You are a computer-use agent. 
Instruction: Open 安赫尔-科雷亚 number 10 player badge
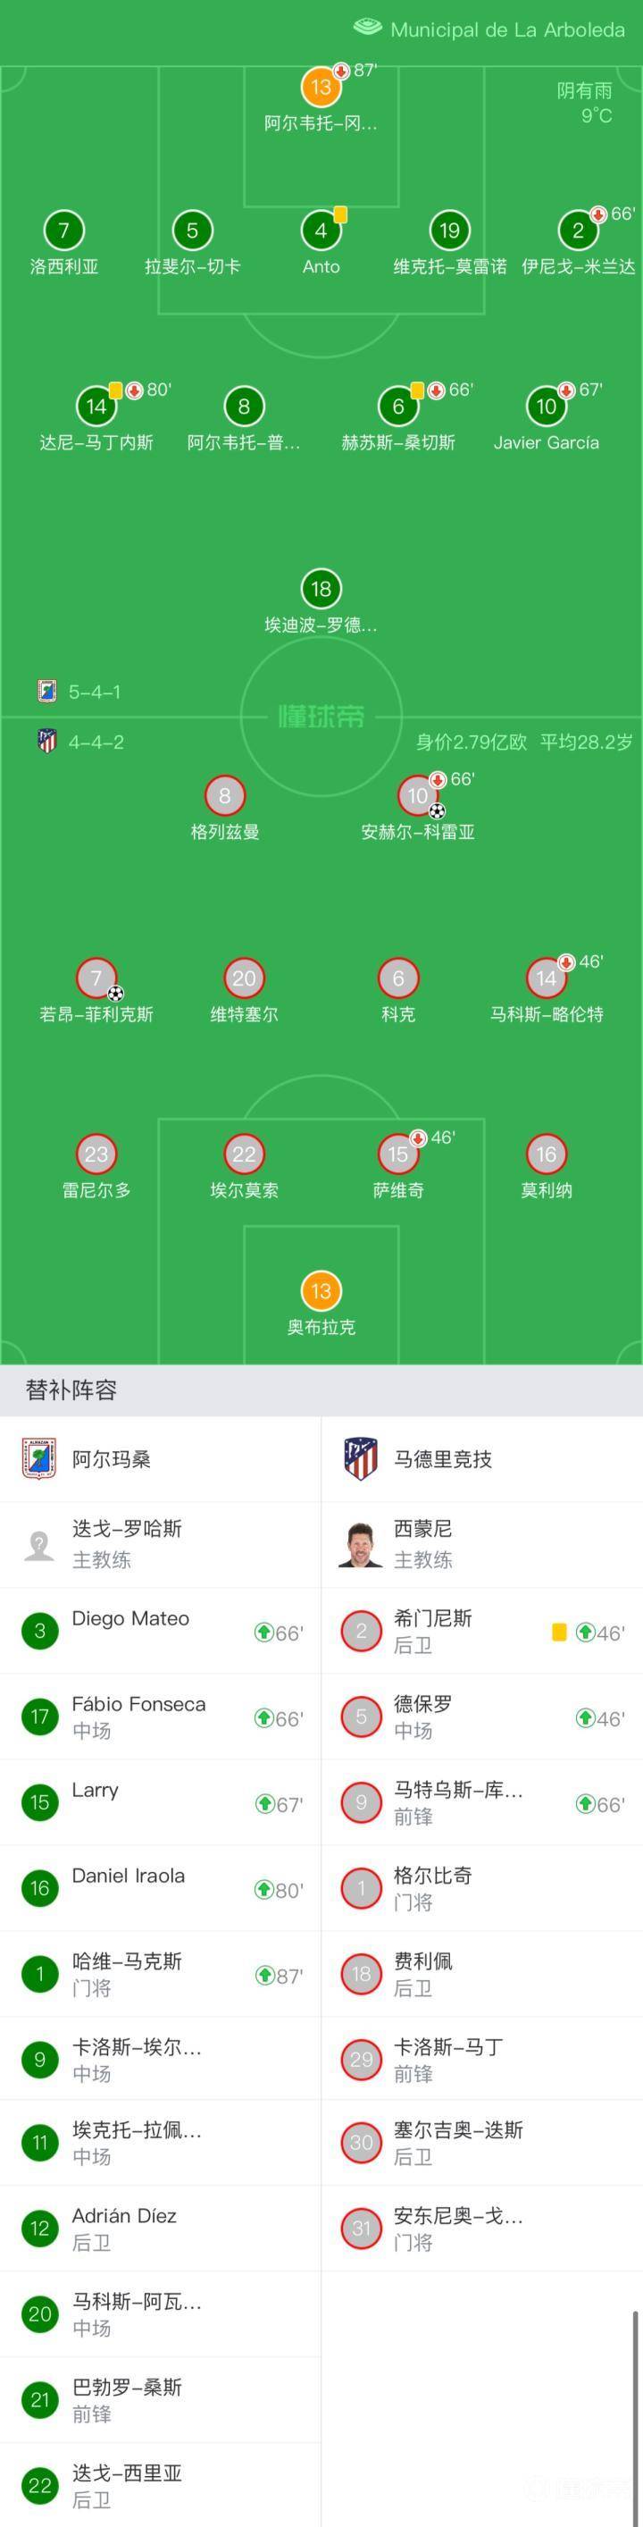[418, 795]
